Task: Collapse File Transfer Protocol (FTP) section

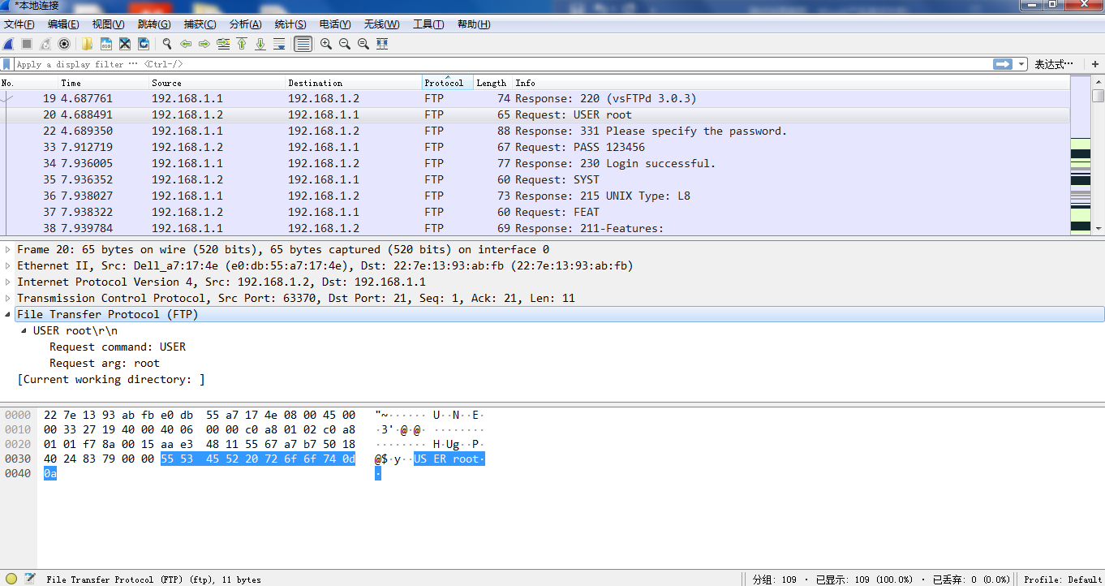Action: tap(8, 314)
